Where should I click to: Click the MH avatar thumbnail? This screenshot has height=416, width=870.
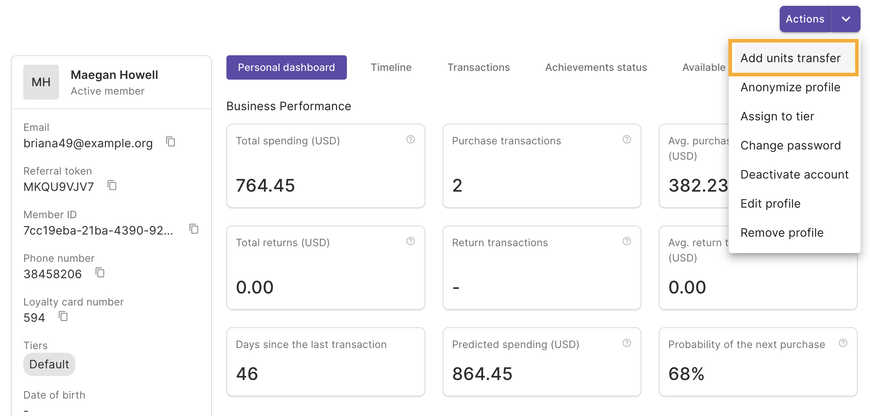click(x=41, y=82)
